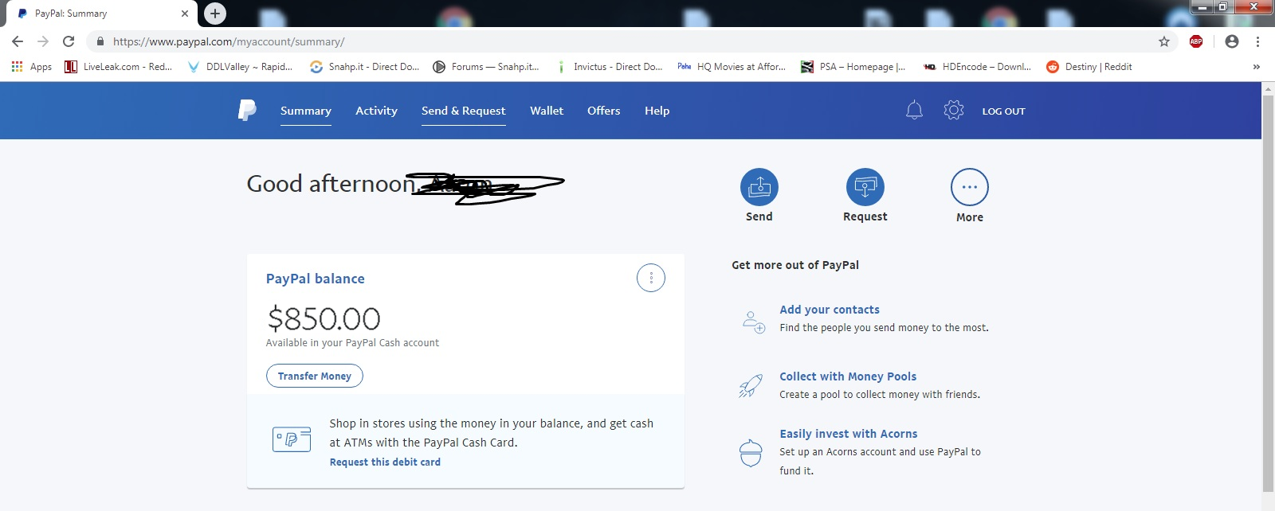Open the PSA Homepage bookmark
The image size is (1275, 511).
pyautogui.click(x=853, y=67)
